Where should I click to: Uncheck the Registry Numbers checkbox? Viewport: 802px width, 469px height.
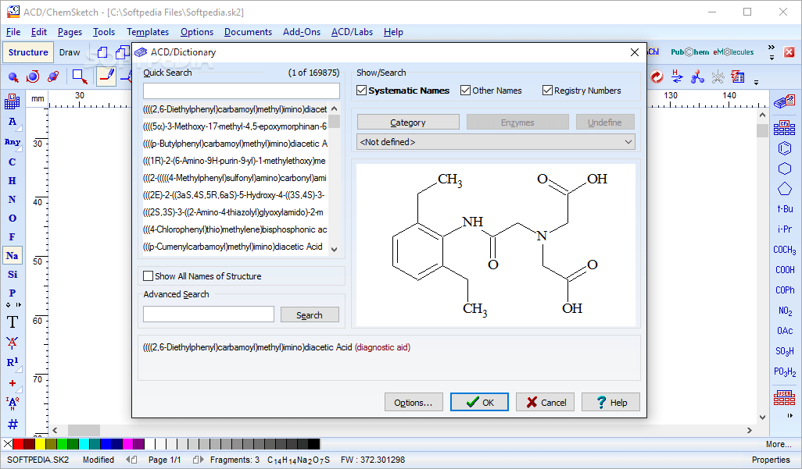pos(547,91)
